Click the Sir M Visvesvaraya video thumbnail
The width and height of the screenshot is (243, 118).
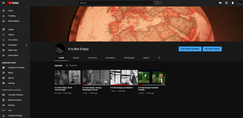(x=68, y=78)
